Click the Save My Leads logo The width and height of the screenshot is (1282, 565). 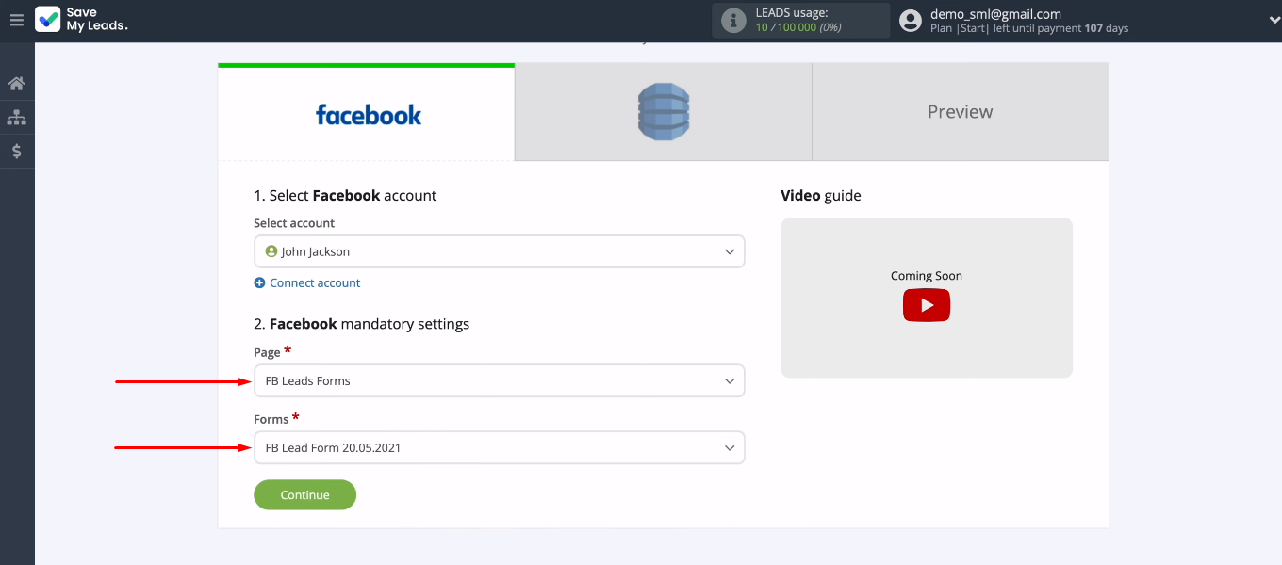81,20
